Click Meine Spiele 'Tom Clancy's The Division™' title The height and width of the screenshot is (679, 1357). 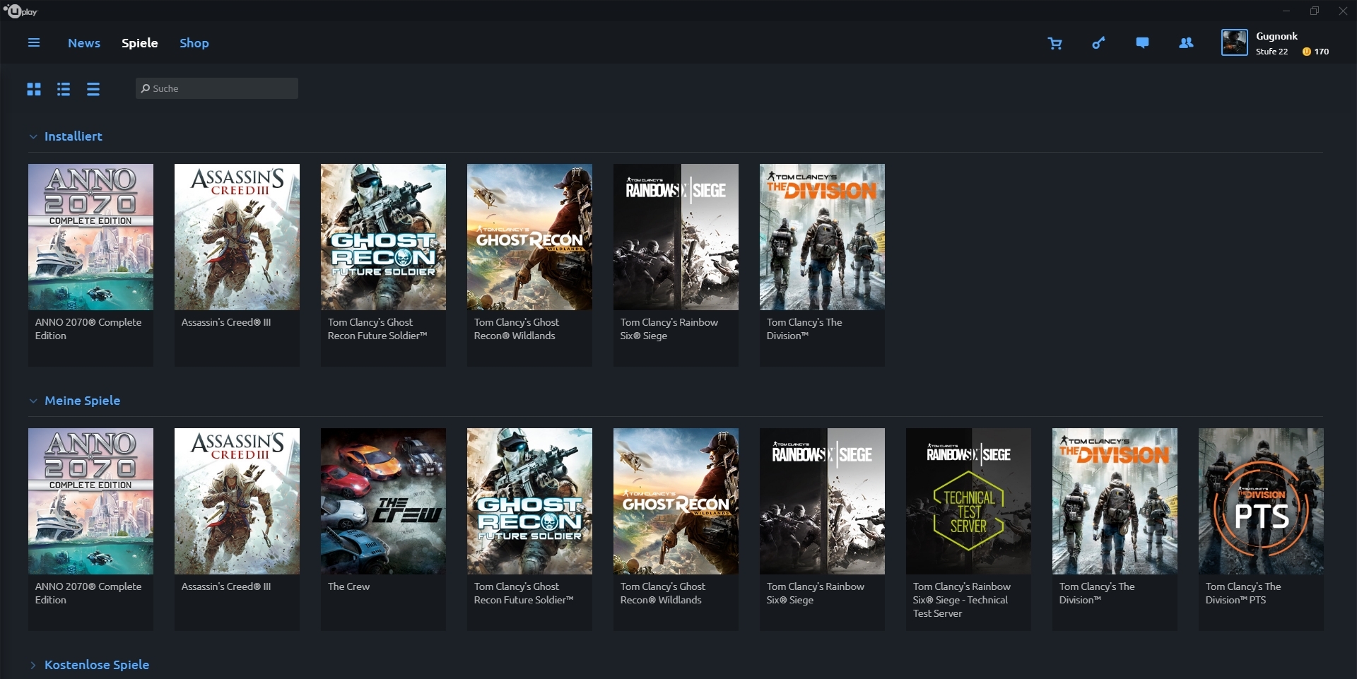tap(1097, 594)
